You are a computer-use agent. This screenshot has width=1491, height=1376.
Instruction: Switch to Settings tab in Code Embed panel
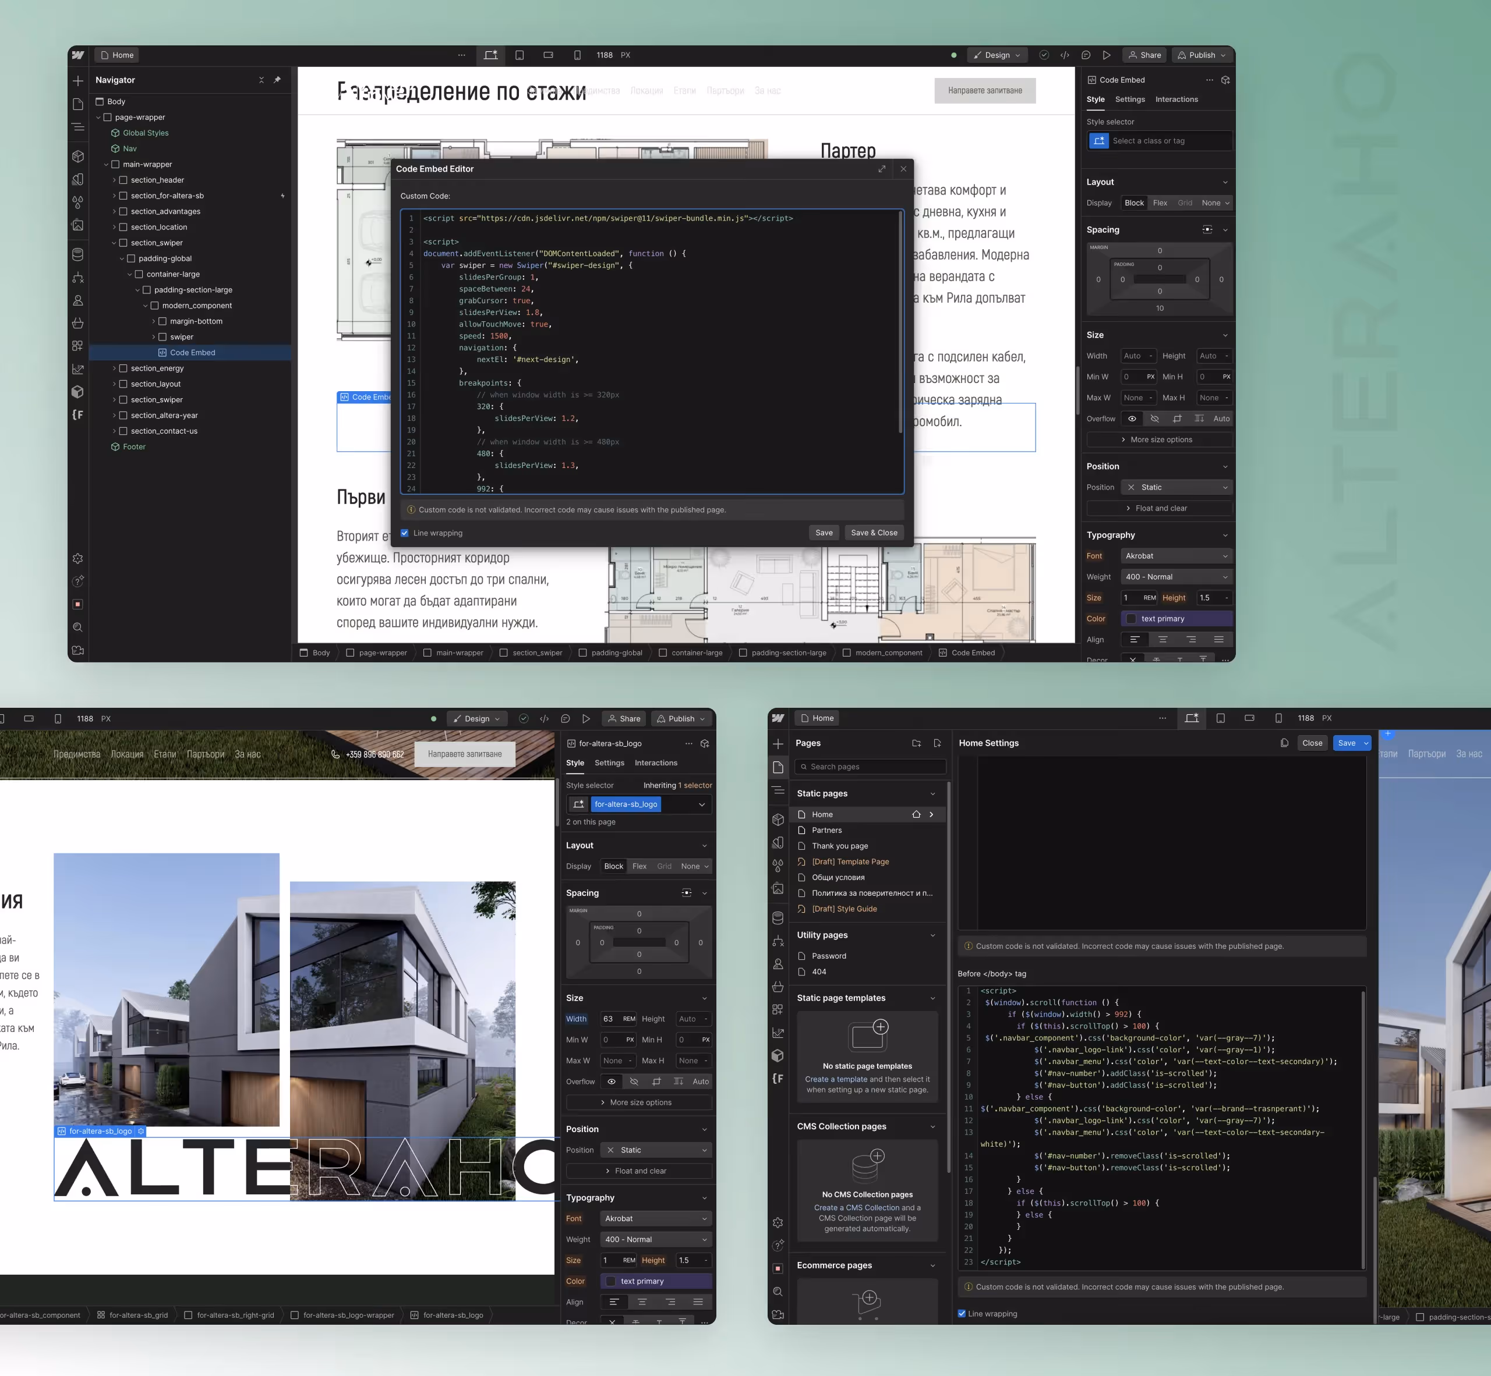(x=1130, y=99)
